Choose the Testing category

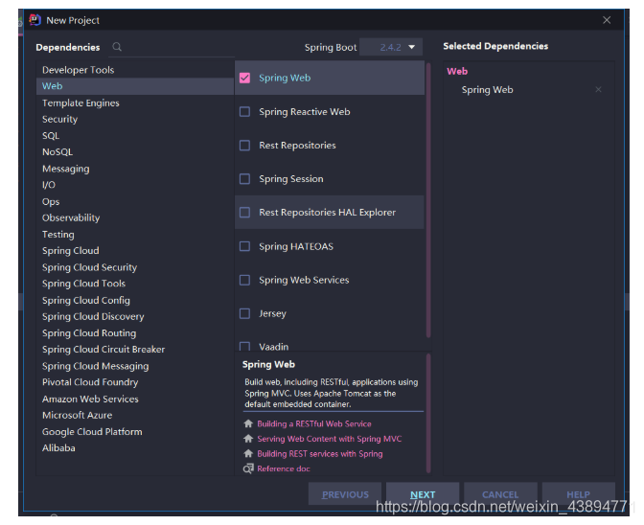[x=135, y=235]
